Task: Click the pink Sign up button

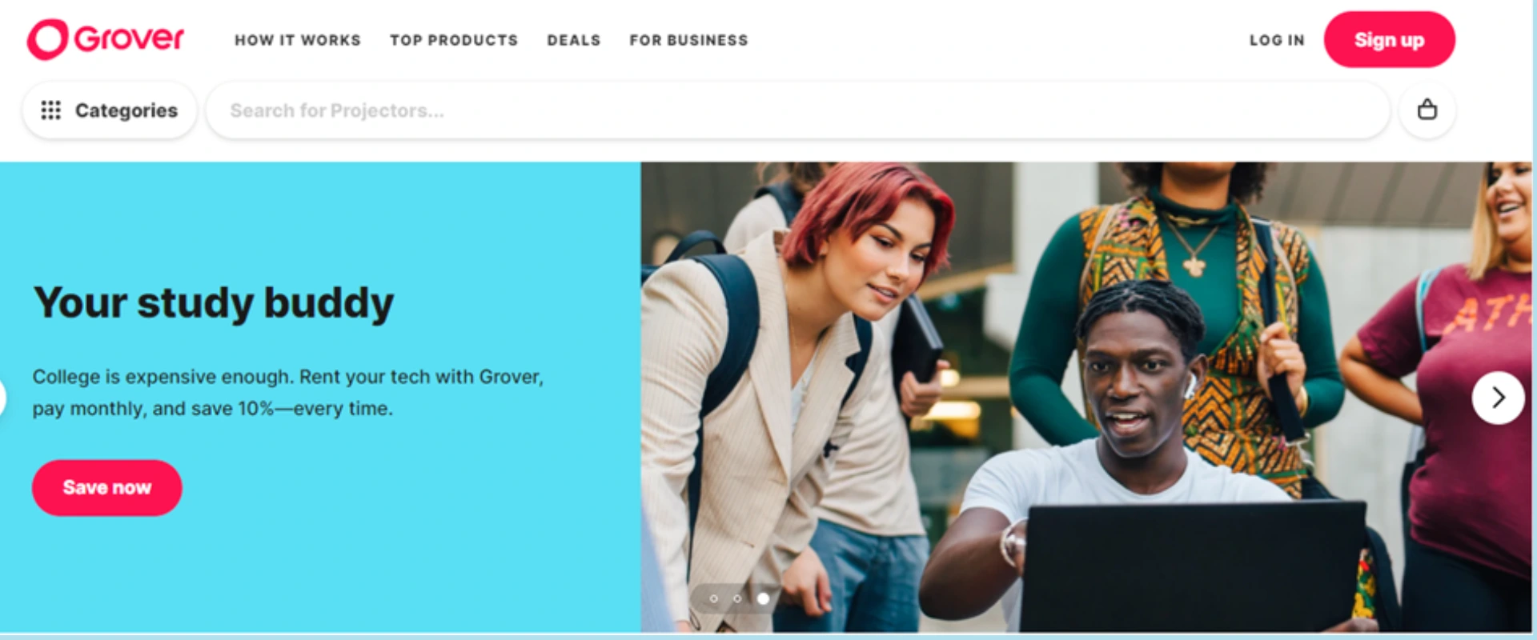Action: 1389,39
